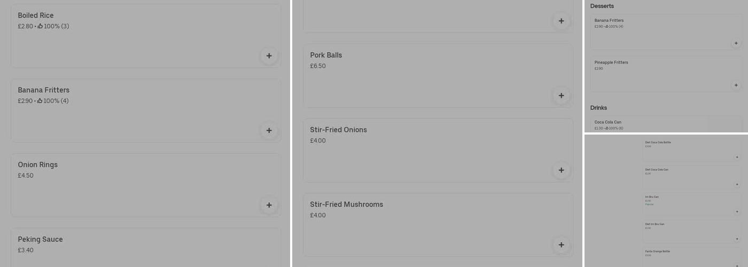The image size is (748, 267).
Task: Select the Desserts section heading
Action: (x=602, y=6)
